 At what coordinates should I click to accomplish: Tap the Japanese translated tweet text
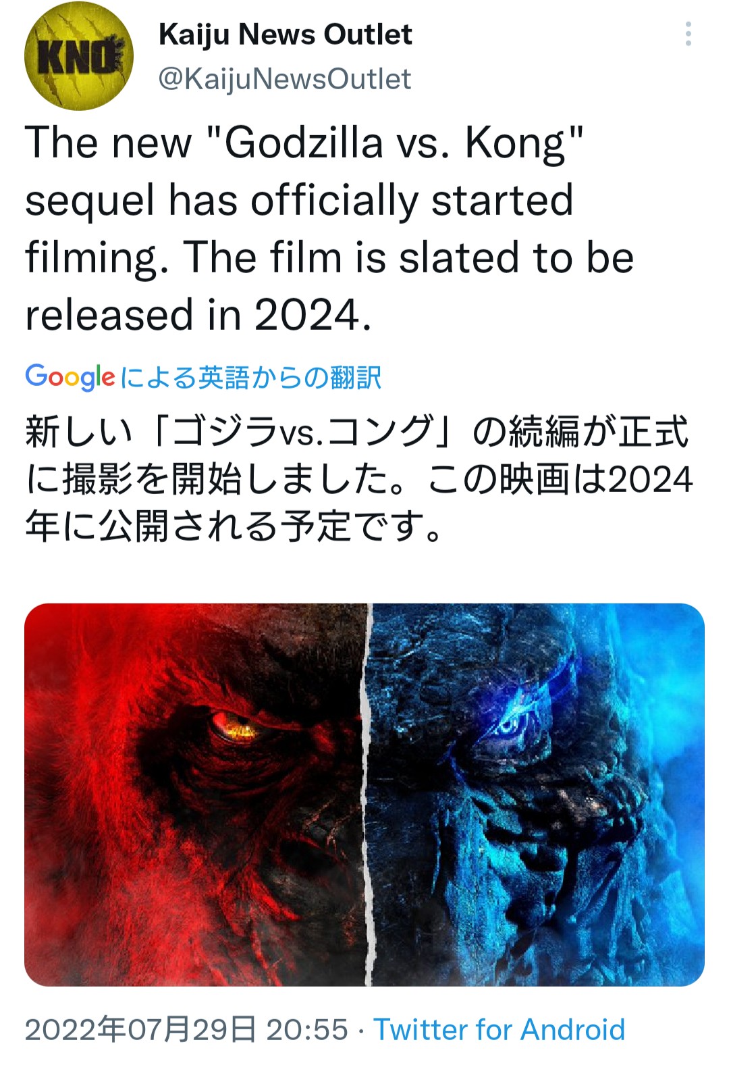coord(358,478)
